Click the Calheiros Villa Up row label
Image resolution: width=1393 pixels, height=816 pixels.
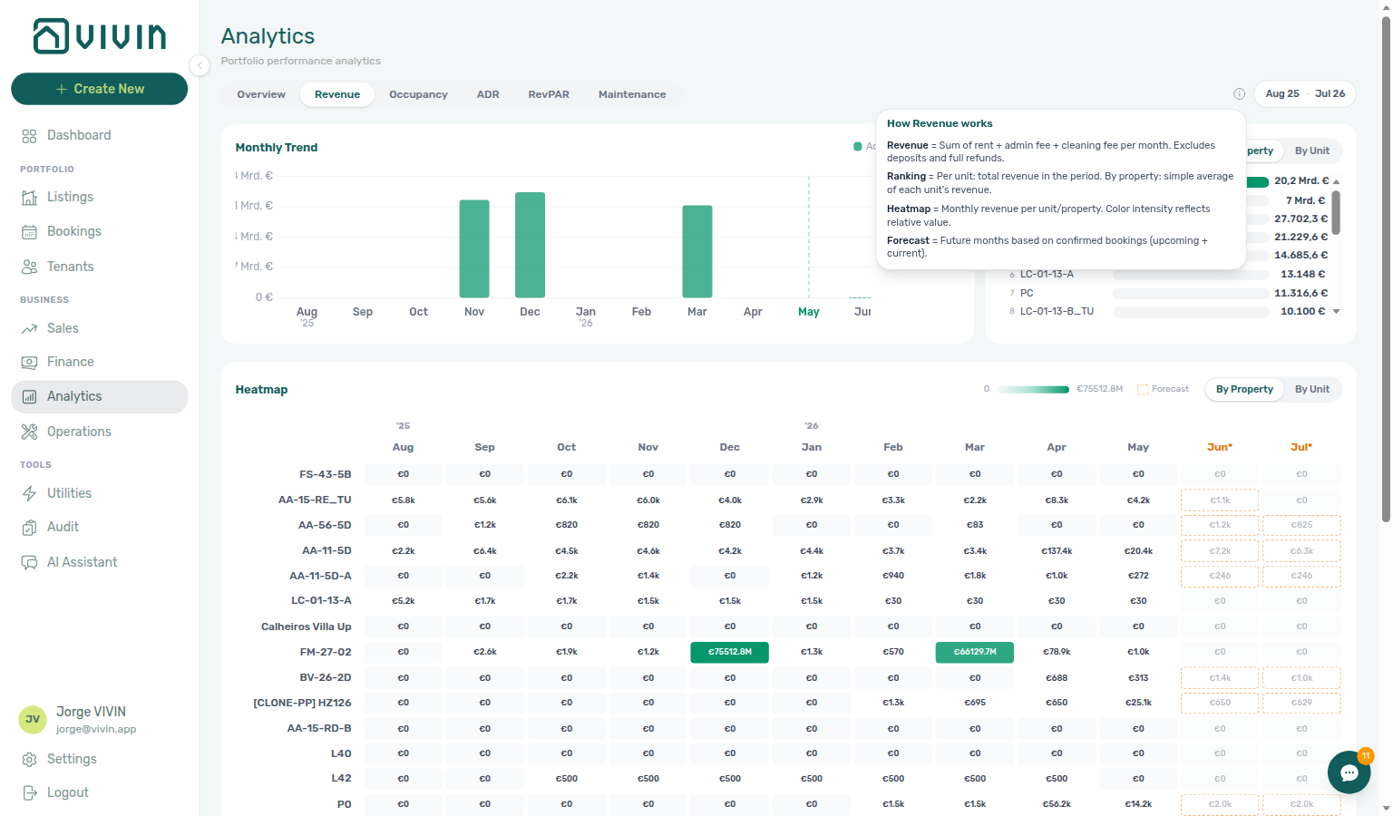click(306, 627)
